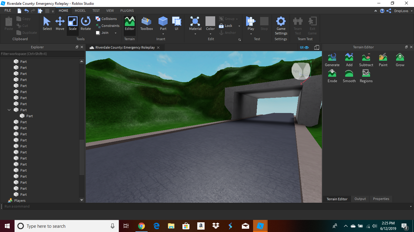
Task: Select the Grow terrain tool
Action: pos(400,60)
